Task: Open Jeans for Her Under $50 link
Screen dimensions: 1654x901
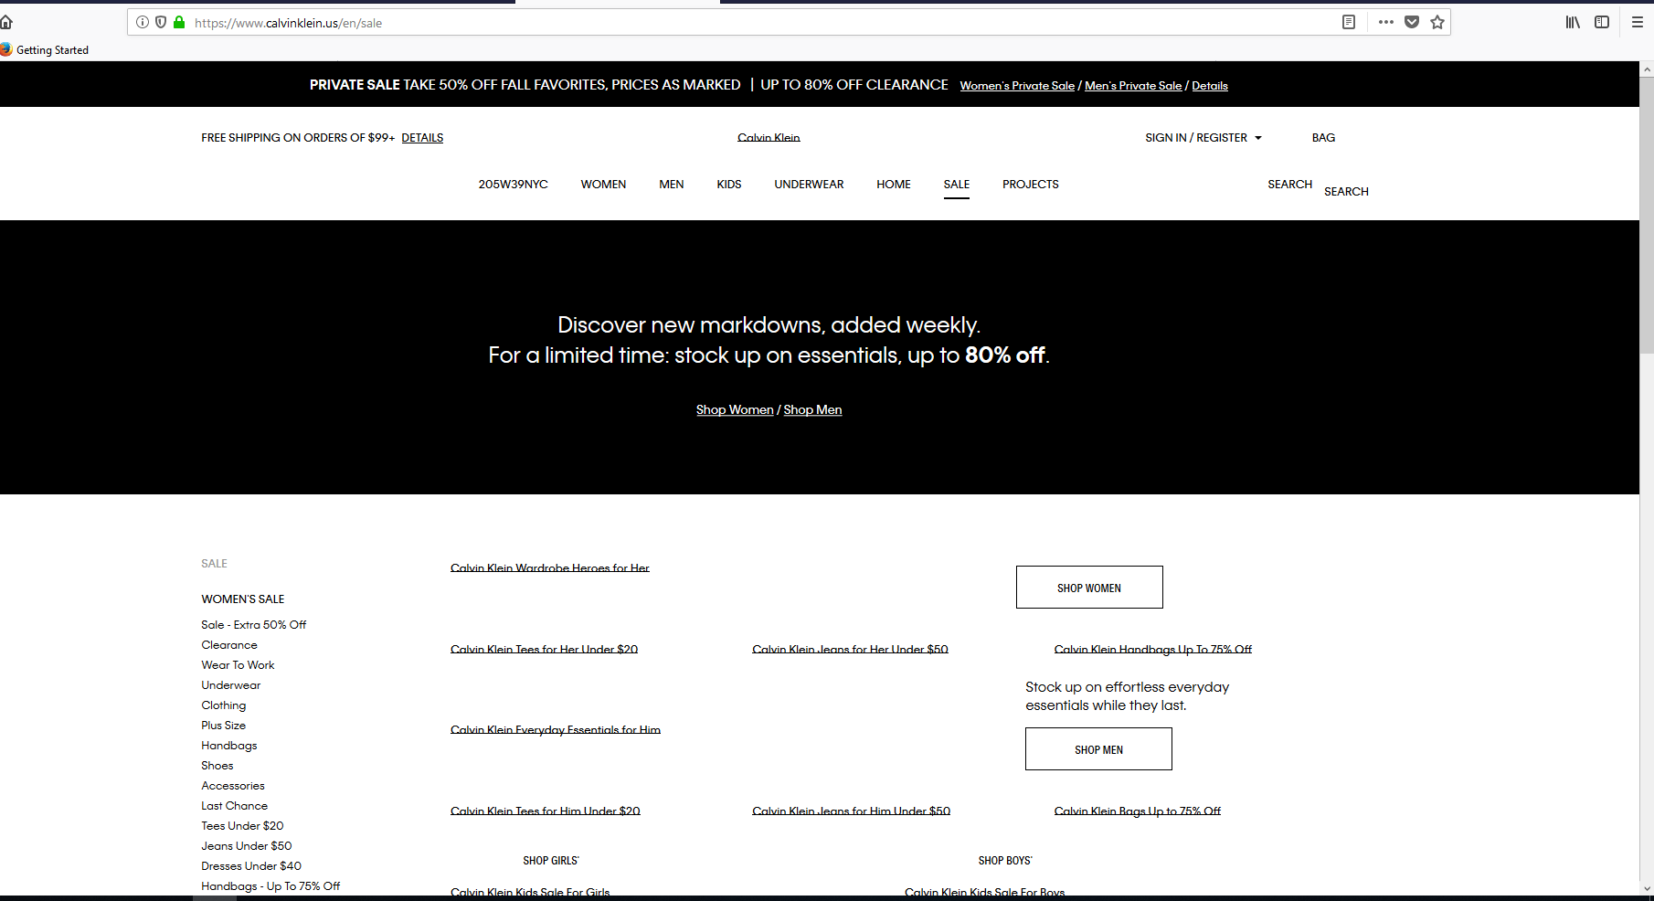Action: point(850,650)
